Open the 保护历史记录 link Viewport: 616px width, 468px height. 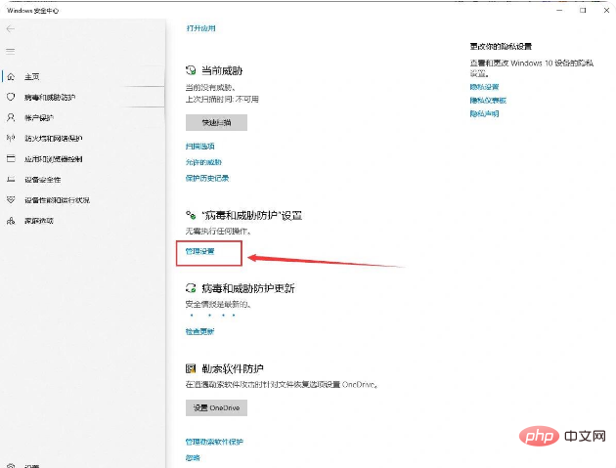(207, 178)
